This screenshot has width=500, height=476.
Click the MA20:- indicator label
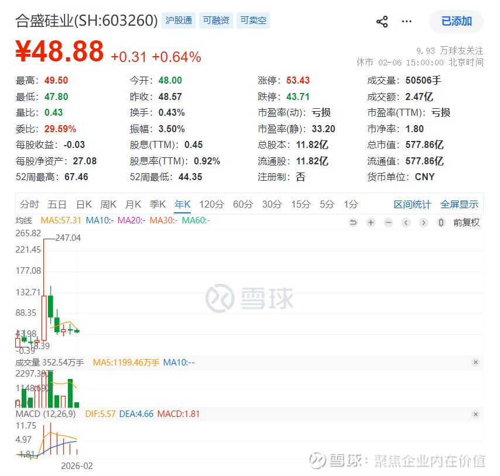click(131, 220)
